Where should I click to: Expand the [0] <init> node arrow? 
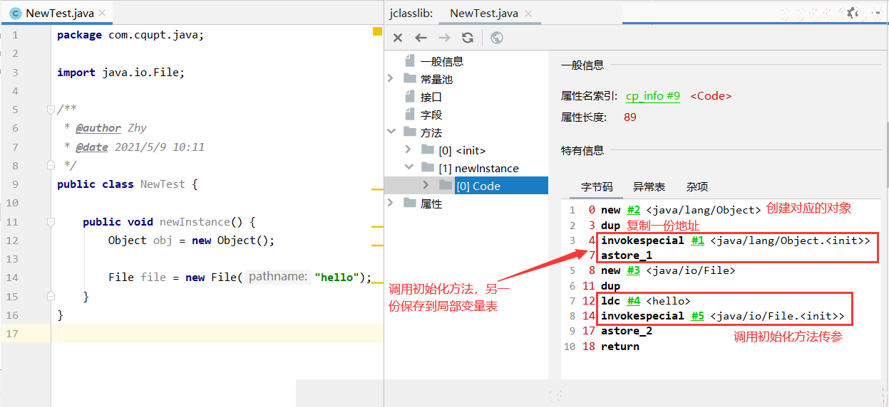click(x=408, y=149)
